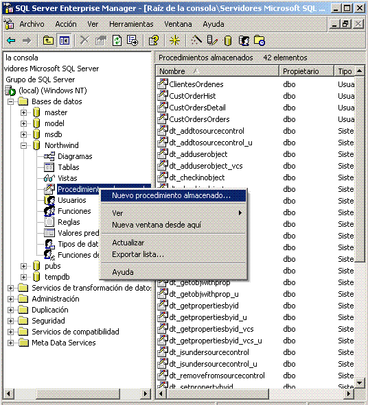Select Actualizar in the context menu
Image resolution: width=368 pixels, height=405 pixels.
click(x=173, y=243)
